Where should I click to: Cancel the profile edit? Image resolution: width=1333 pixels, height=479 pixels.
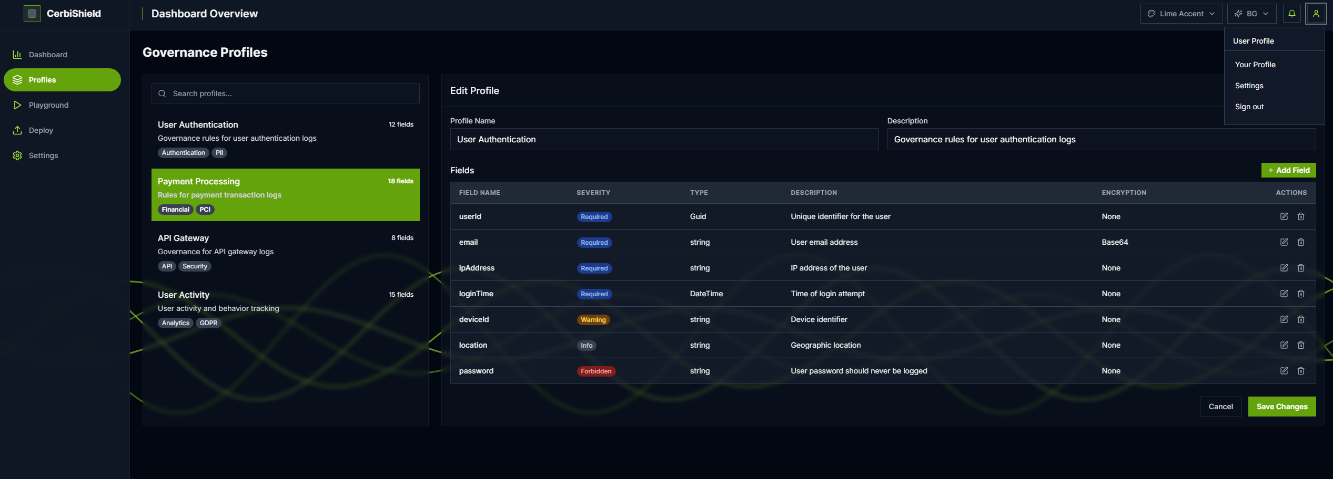coord(1220,406)
